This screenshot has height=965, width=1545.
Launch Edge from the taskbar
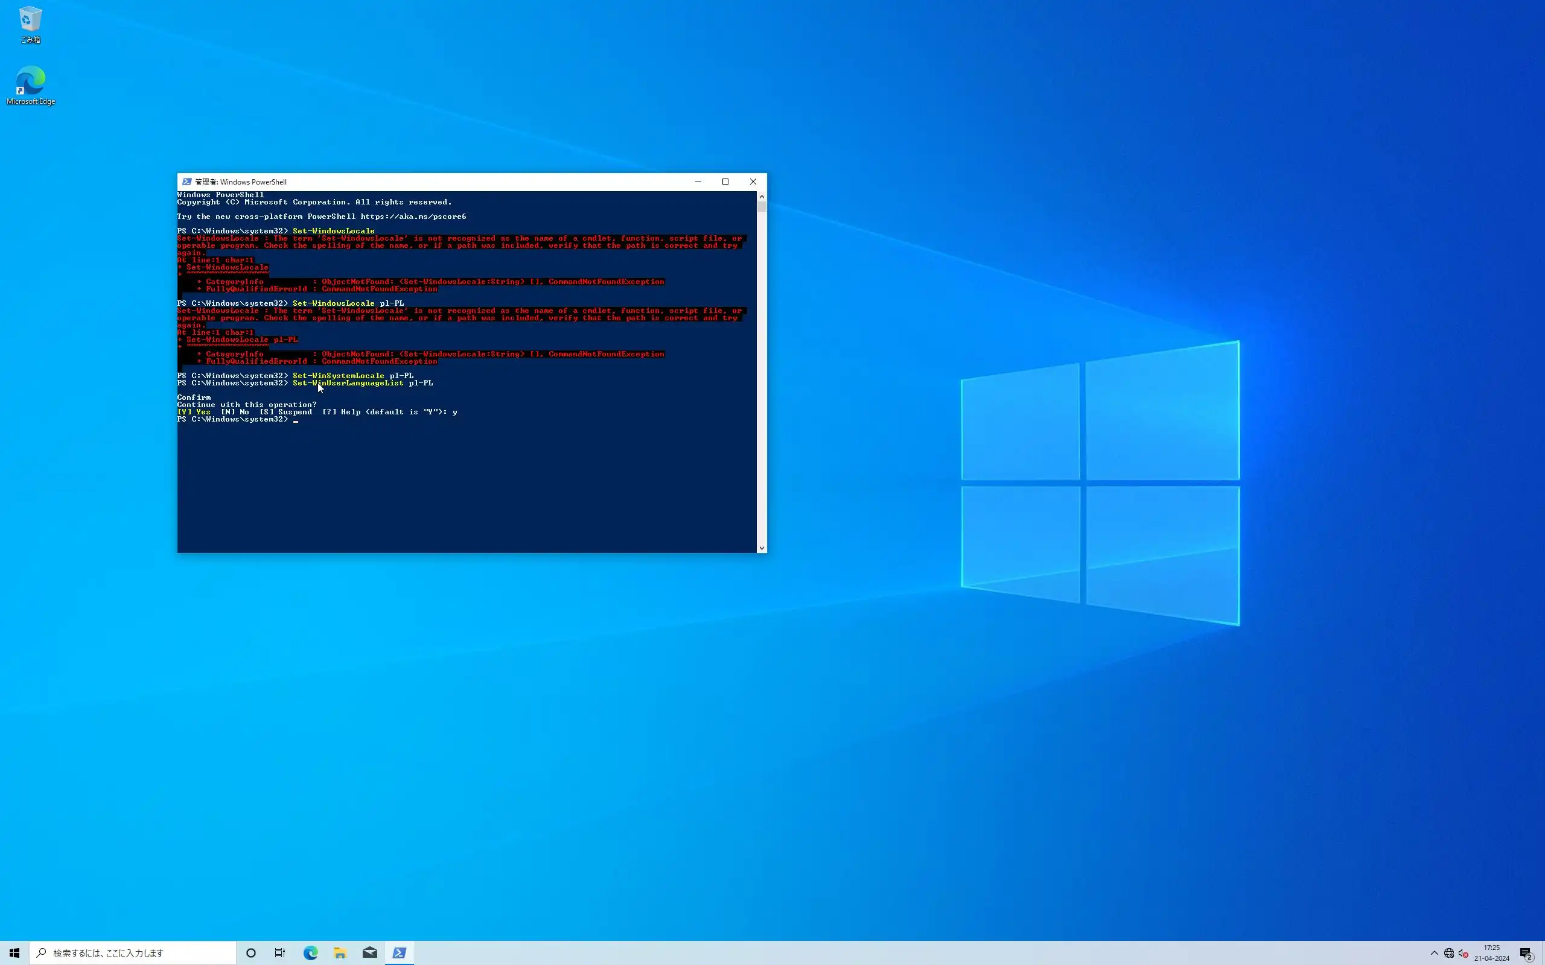(x=310, y=953)
